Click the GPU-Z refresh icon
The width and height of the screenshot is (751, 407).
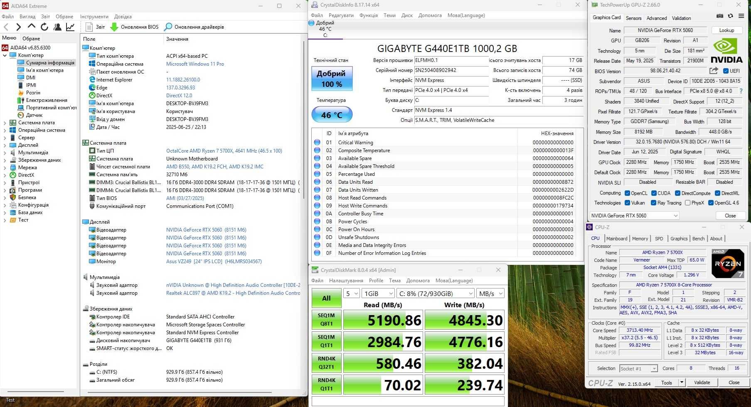click(x=730, y=16)
